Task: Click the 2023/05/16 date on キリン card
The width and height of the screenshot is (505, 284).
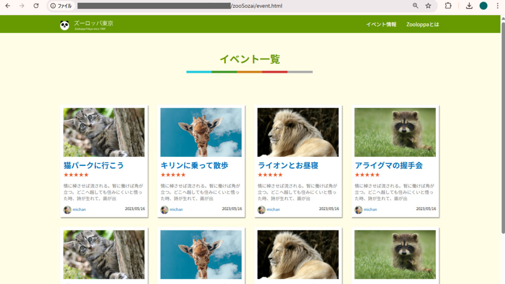Action: [x=232, y=209]
